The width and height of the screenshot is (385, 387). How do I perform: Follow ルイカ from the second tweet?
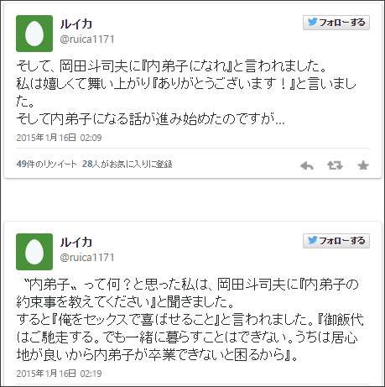pos(336,241)
